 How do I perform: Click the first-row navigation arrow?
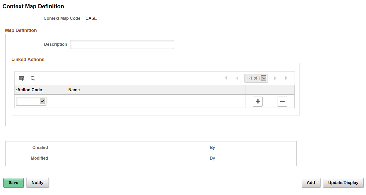coord(226,78)
